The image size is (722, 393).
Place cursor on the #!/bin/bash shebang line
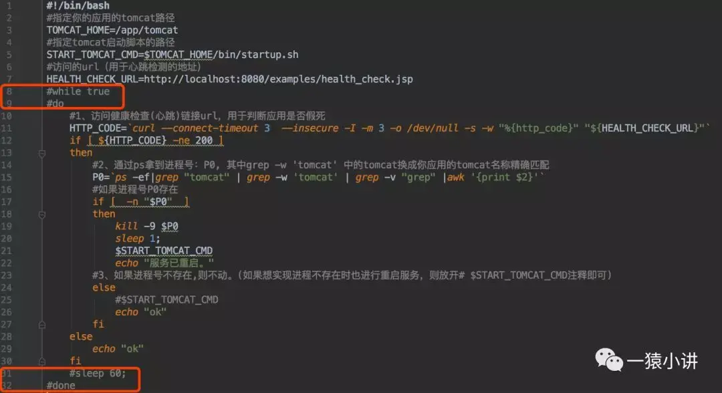[x=78, y=5]
